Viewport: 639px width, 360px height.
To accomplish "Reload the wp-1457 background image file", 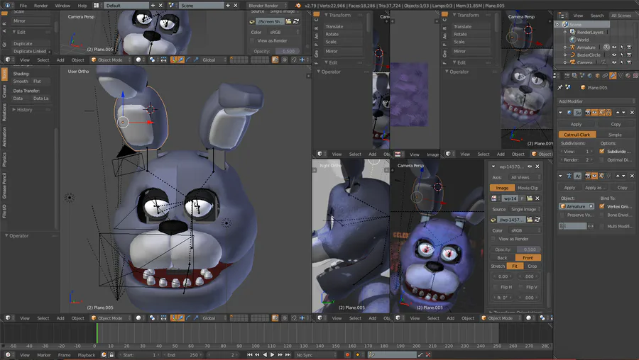I will 537,220.
